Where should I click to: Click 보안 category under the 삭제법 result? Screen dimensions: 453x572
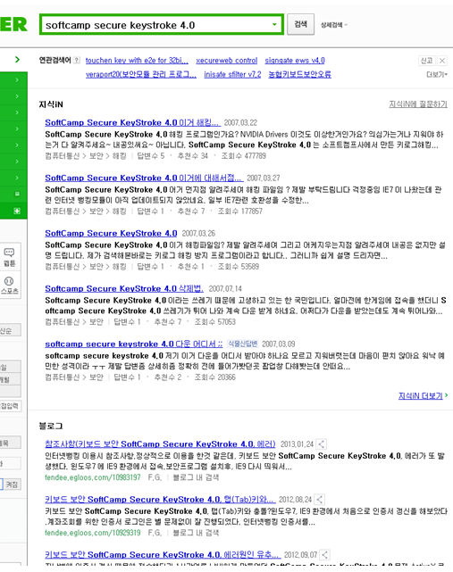click(96, 322)
